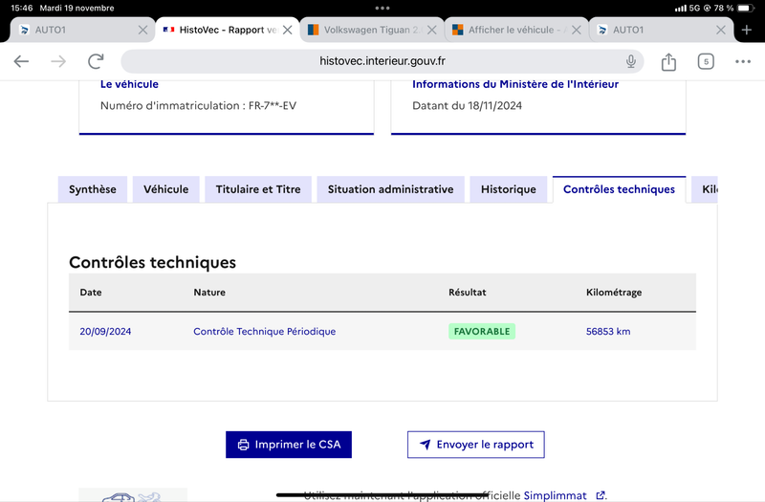This screenshot has width=765, height=502.
Task: Click the Le véhicule heading
Action: pos(129,84)
